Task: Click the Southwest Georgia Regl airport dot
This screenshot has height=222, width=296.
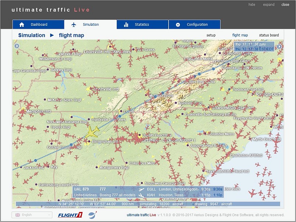Action: pos(142,183)
